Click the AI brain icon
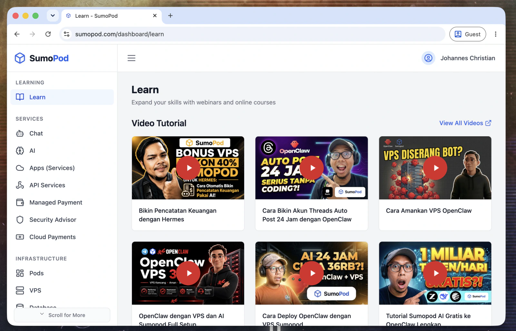The image size is (516, 331). (20, 151)
